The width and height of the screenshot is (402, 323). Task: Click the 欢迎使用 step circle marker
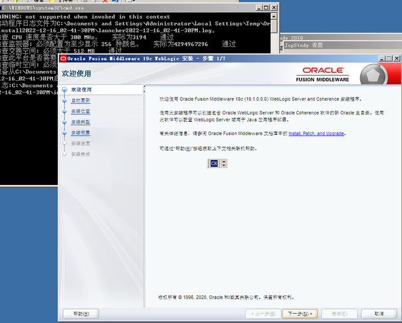(64, 90)
